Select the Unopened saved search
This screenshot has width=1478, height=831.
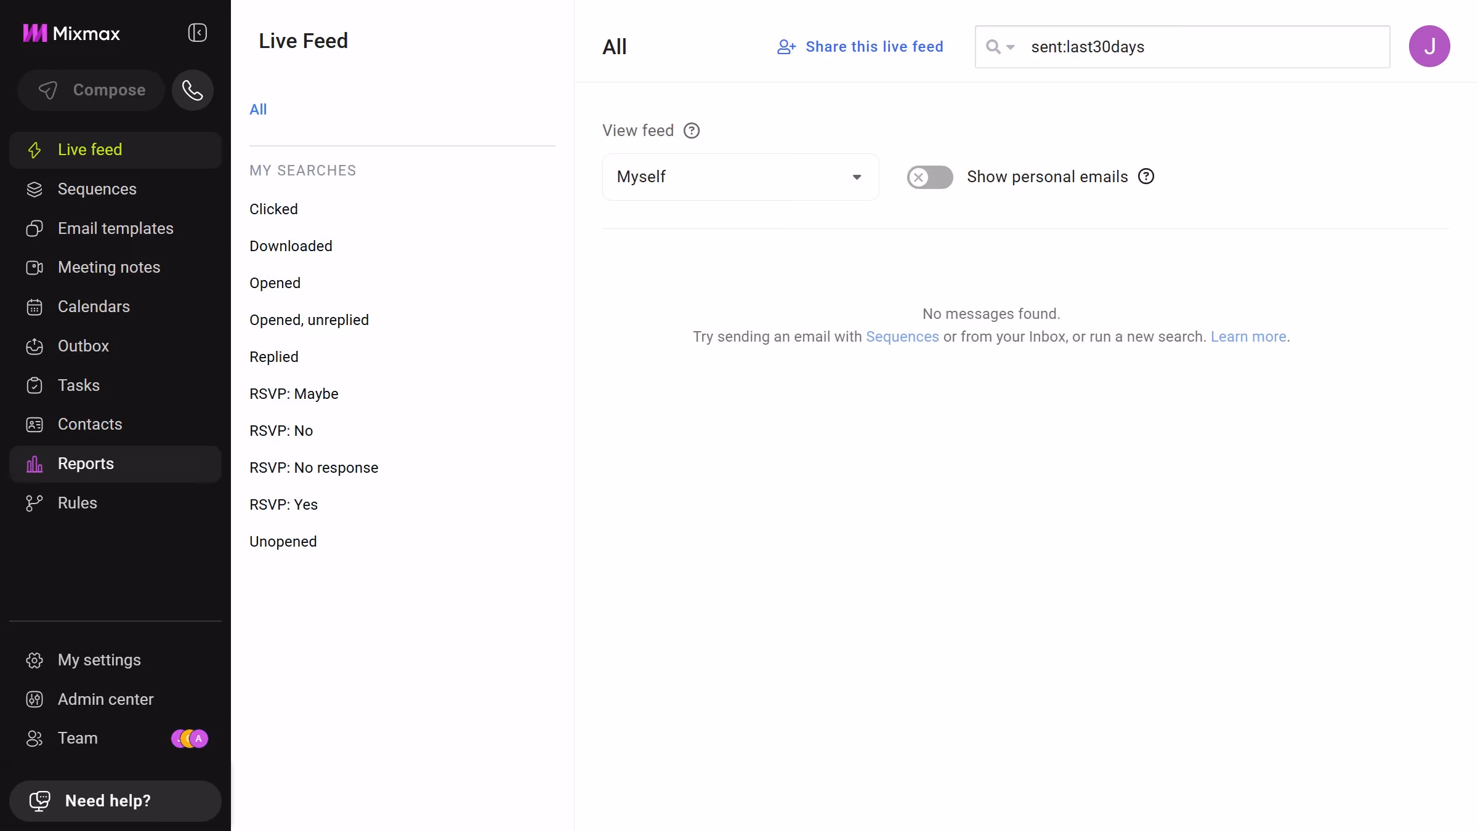pyautogui.click(x=283, y=542)
